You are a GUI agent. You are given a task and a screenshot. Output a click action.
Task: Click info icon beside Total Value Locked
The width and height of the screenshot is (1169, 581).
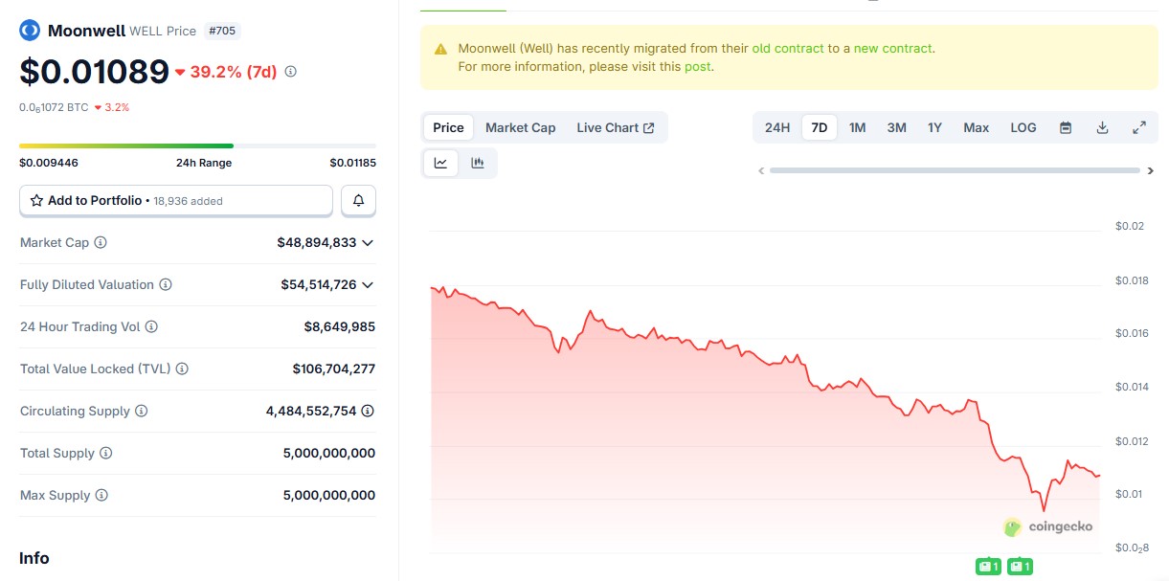click(182, 369)
